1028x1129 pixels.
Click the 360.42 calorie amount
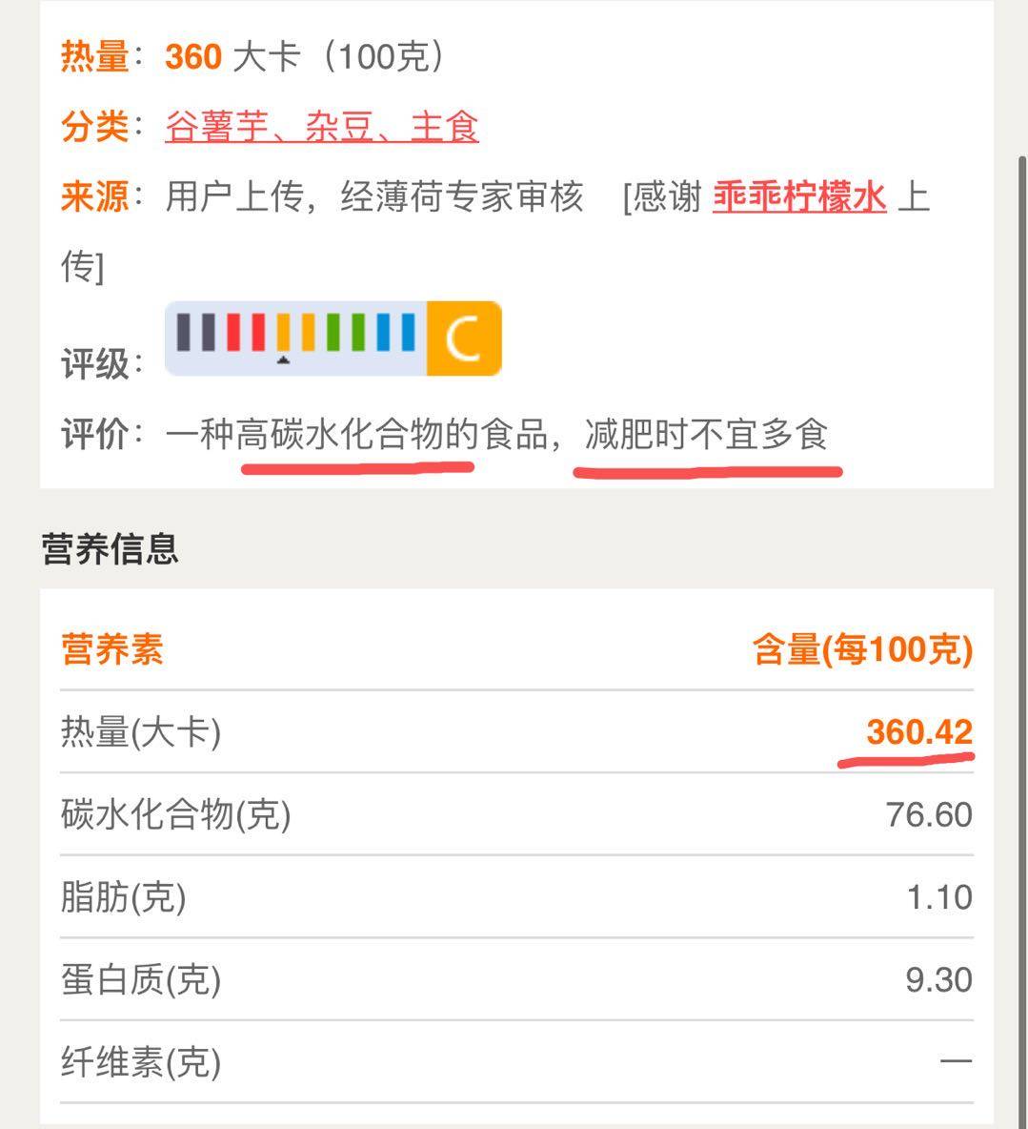tap(919, 732)
